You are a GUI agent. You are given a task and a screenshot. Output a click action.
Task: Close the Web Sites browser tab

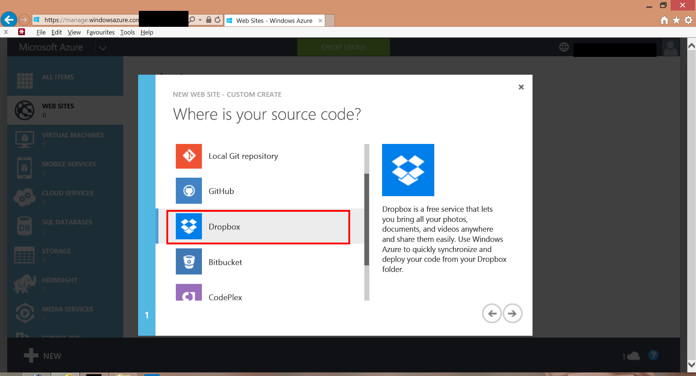tap(320, 21)
